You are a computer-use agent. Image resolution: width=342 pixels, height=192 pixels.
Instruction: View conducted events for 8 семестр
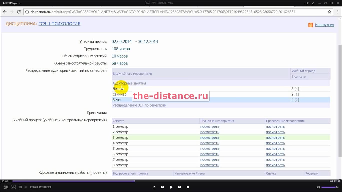tap(275, 165)
